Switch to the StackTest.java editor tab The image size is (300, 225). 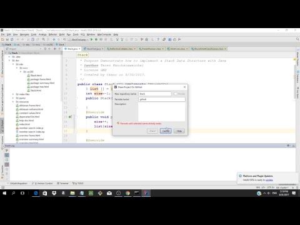[94, 49]
